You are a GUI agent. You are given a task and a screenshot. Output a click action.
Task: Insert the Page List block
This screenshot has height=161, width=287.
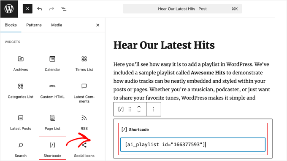coord(52,123)
